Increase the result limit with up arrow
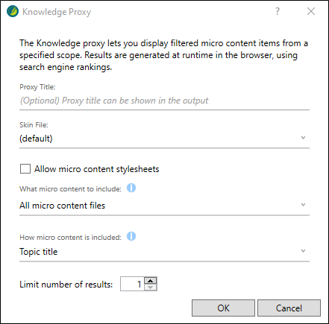 (x=151, y=281)
